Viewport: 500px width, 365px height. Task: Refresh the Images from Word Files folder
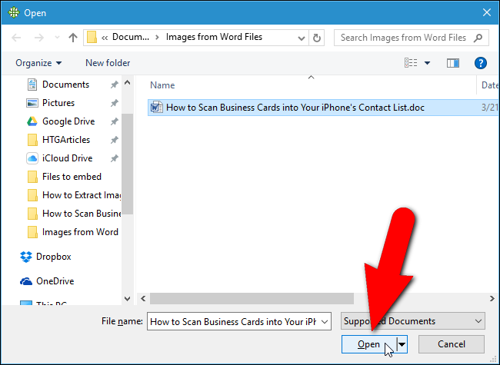coord(317,38)
